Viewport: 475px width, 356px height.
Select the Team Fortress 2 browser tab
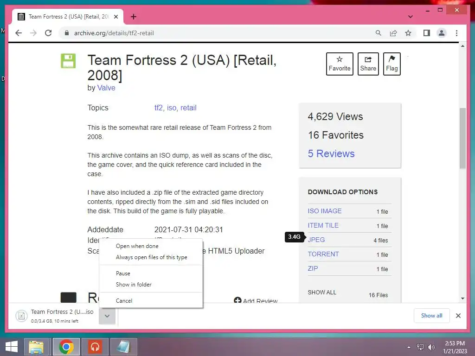click(x=68, y=17)
